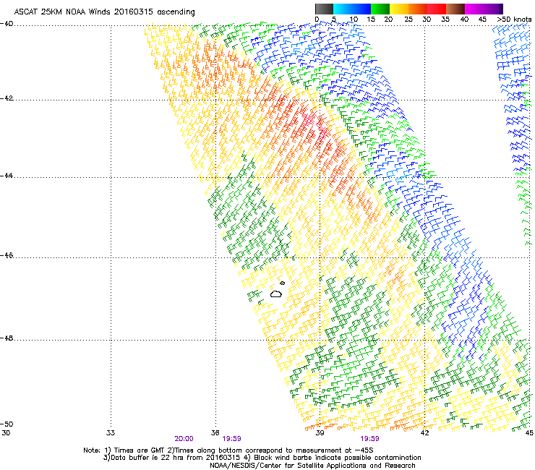535x470 pixels.
Task: Click the gray 0-5 knots legend swatch
Action: 324,9
